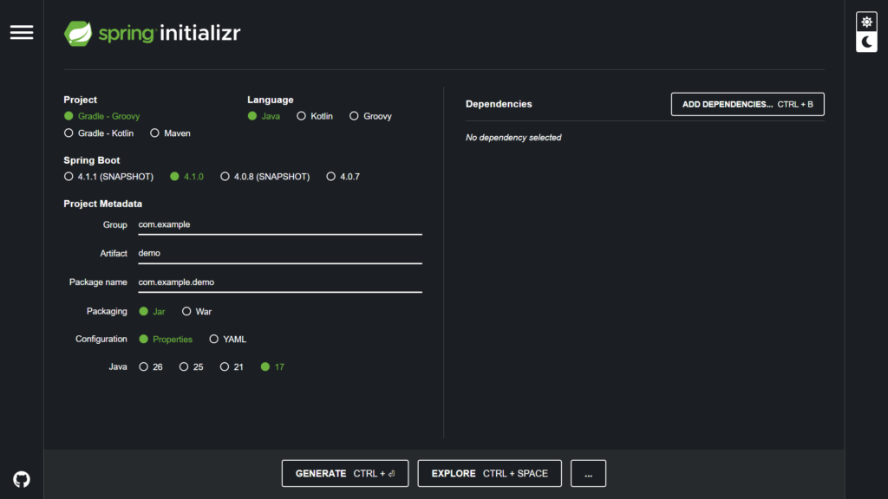The image size is (888, 499).
Task: Select Spring Boot 4.1.1 (SNAPSHOT)
Action: (108, 177)
